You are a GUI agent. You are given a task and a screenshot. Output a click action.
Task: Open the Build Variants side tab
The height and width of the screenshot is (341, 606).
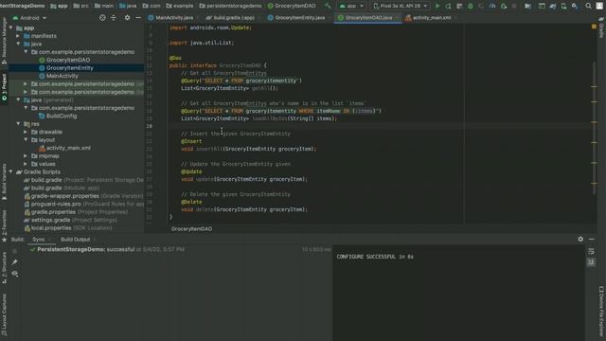(x=4, y=182)
